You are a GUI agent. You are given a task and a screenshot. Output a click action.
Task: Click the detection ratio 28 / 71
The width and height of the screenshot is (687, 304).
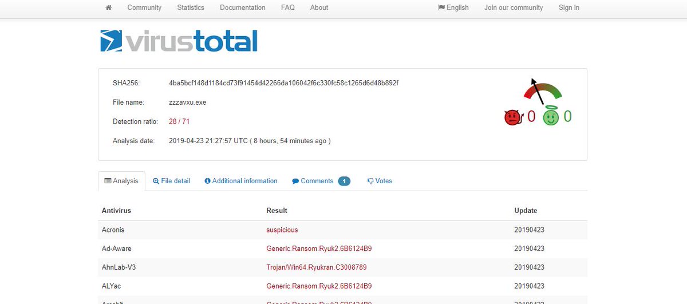click(180, 121)
